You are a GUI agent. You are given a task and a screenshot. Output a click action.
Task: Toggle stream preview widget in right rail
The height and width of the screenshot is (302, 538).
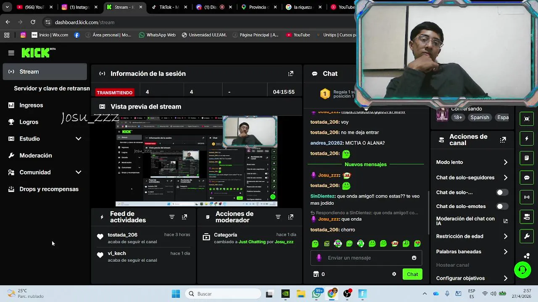527,119
